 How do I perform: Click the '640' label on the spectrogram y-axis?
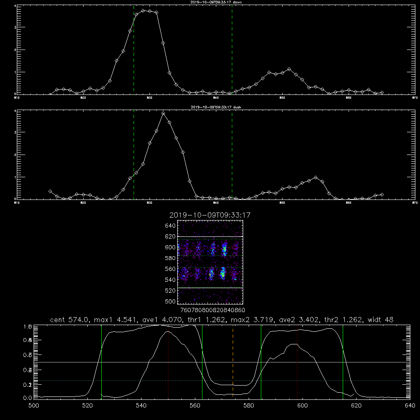click(x=171, y=226)
